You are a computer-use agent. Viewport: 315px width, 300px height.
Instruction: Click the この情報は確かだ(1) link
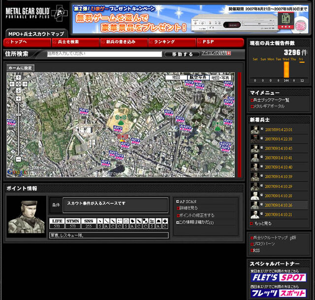tap(195, 222)
